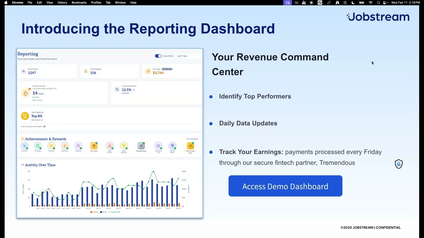Click the Access Demo Dashboard button

(x=285, y=186)
